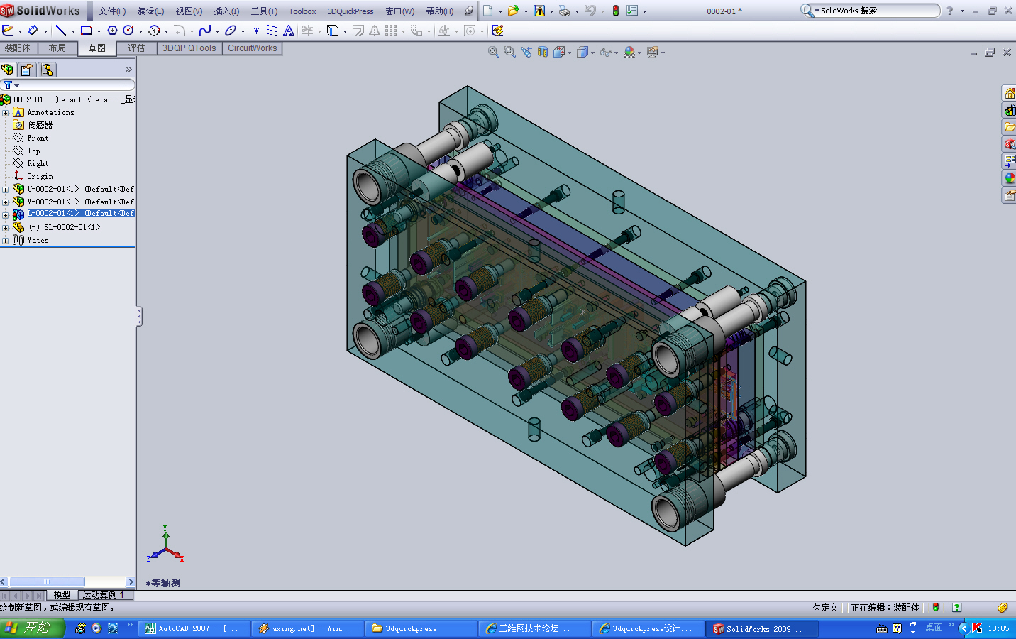The width and height of the screenshot is (1016, 639).
Task: Switch to the ConfigurationManager tab
Action: [x=47, y=70]
